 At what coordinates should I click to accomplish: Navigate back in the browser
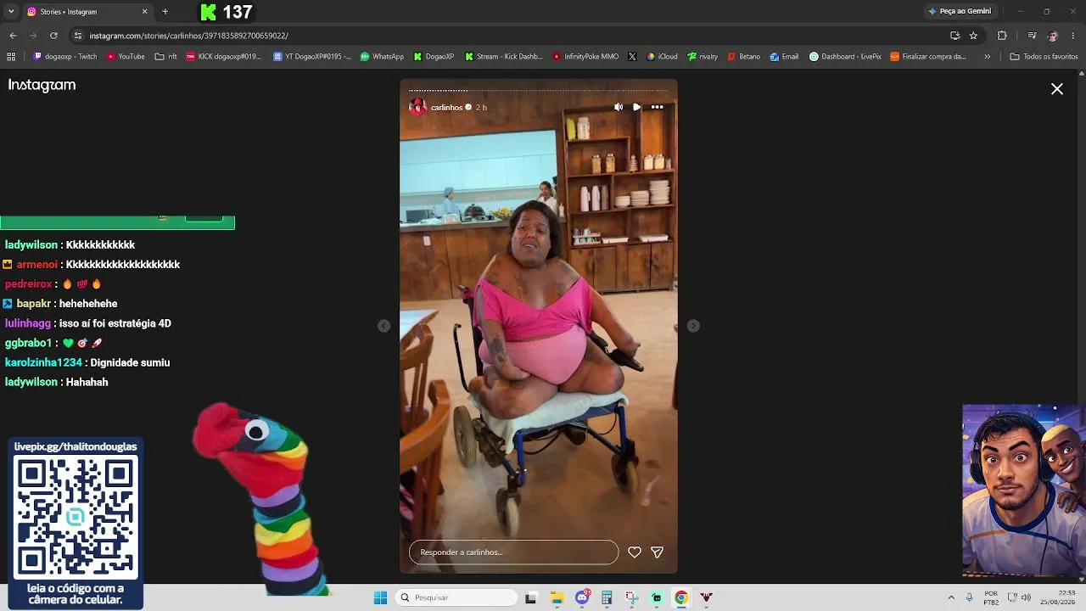(13, 36)
